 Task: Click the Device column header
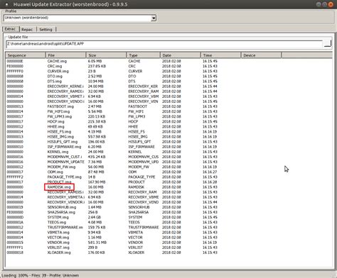click(x=261, y=55)
